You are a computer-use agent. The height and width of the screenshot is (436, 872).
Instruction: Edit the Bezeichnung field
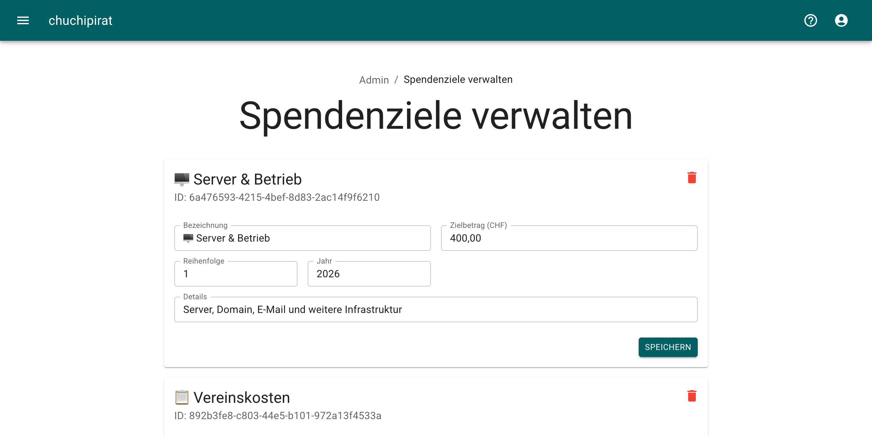(302, 238)
